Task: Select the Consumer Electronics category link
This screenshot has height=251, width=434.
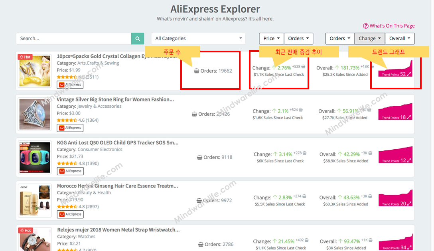Action: [x=100, y=150]
